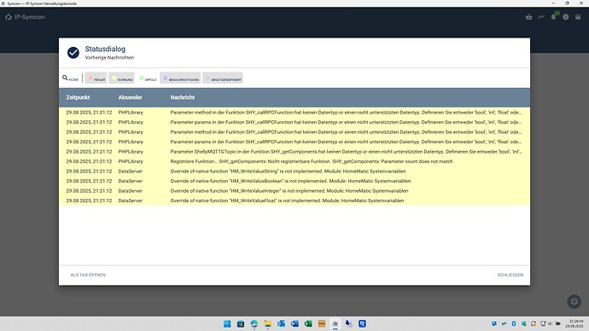Select message mentioning HM_WriteValueInteger
The height and width of the screenshot is (331, 589).
tap(294, 190)
